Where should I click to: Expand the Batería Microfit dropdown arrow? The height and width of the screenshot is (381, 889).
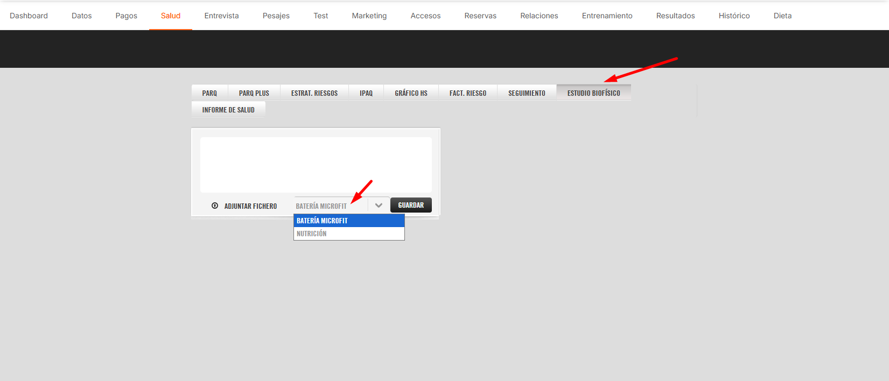click(379, 206)
